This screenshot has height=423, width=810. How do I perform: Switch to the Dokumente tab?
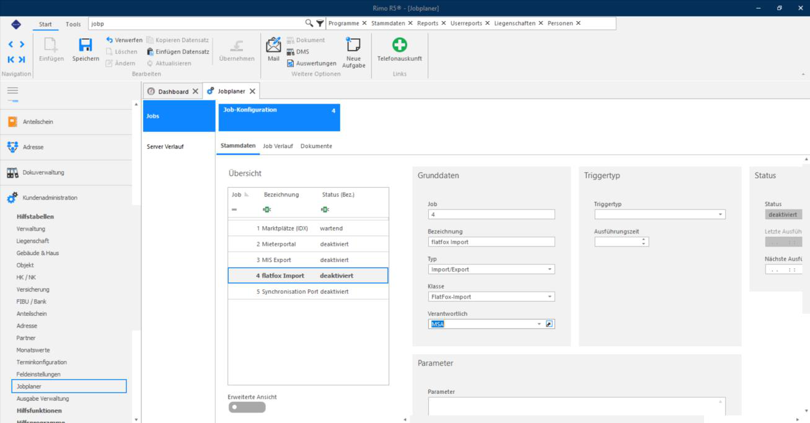click(x=316, y=146)
